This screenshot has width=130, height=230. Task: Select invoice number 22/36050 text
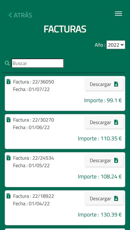click(x=43, y=82)
